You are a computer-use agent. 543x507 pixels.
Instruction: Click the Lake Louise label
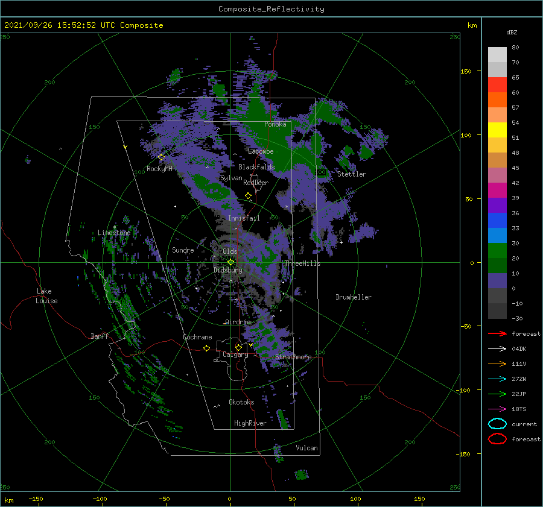click(x=46, y=296)
